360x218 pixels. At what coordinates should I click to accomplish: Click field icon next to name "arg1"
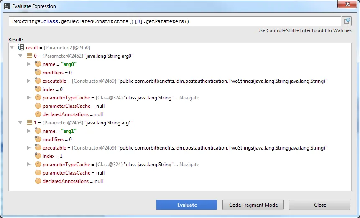pyautogui.click(x=38, y=131)
